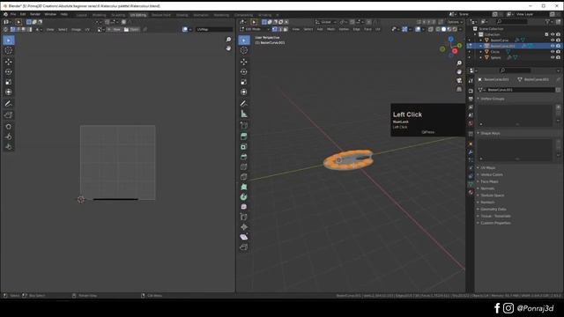Image resolution: width=564 pixels, height=317 pixels.
Task: Expand the Normals panel
Action: click(487, 188)
